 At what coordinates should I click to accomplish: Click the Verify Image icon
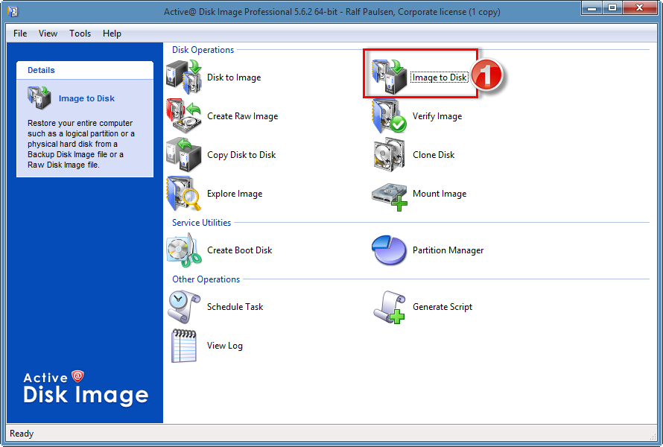coord(389,116)
